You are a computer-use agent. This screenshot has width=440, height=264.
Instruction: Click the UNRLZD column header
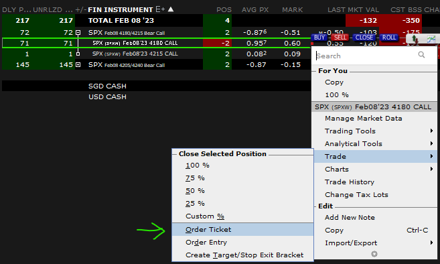pyautogui.click(x=52, y=10)
